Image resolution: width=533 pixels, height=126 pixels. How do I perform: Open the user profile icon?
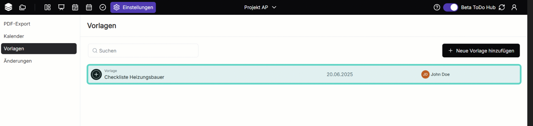[514, 7]
